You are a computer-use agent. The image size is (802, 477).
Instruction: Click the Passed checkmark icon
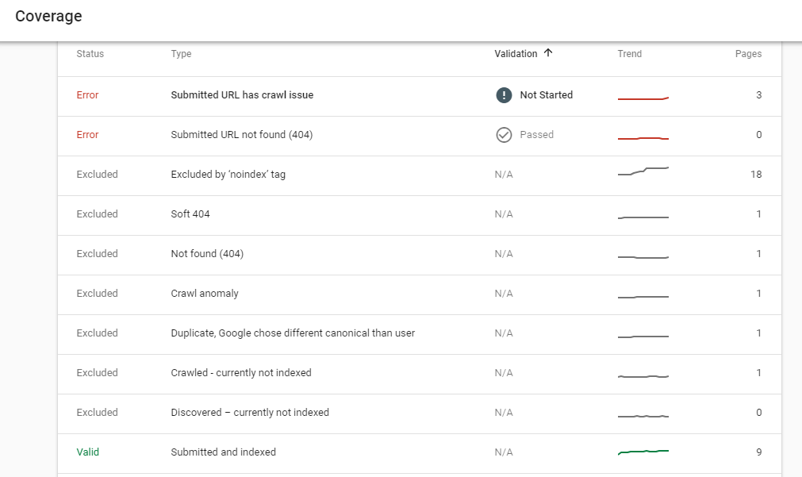pyautogui.click(x=504, y=135)
